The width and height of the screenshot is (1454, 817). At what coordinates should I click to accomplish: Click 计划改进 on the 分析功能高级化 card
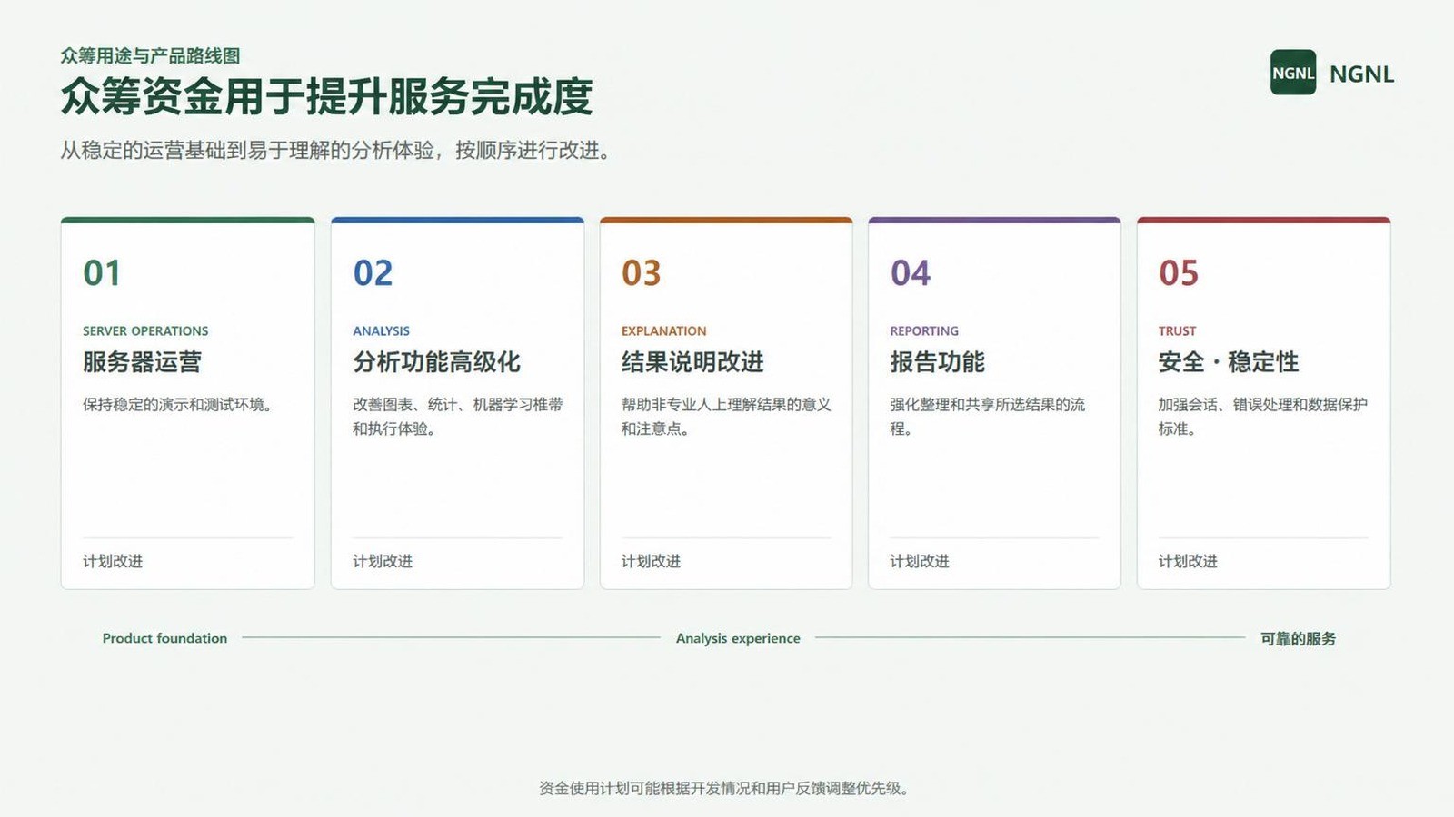point(383,561)
